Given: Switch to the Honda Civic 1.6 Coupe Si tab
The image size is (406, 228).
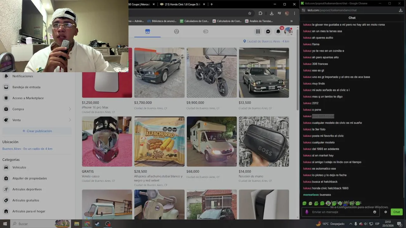Looking at the screenshot, I should (182, 4).
